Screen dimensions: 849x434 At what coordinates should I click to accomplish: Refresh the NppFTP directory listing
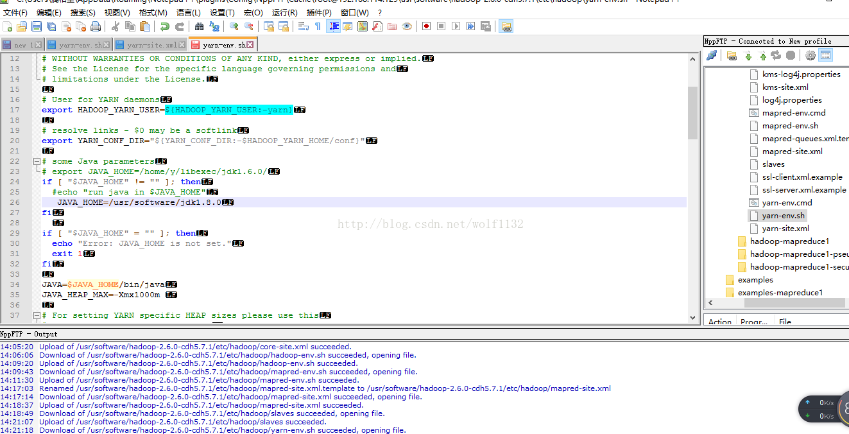(x=776, y=56)
